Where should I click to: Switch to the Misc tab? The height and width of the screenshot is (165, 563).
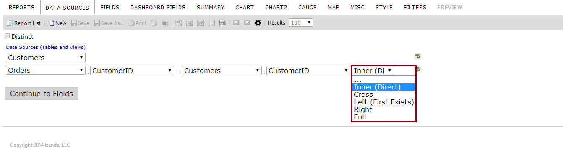357,7
